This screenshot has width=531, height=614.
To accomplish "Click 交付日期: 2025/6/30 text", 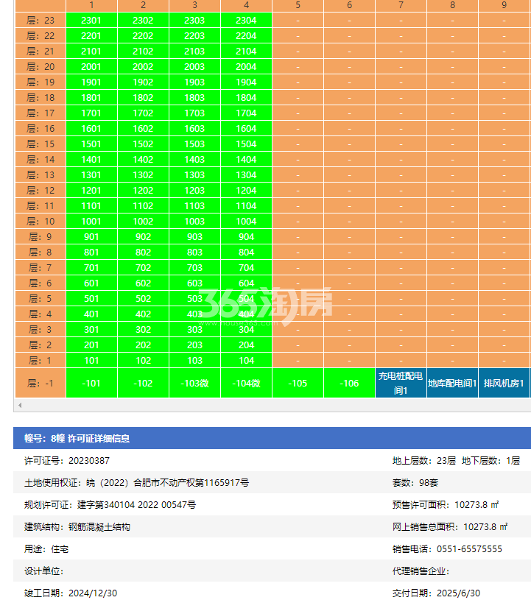I will click(x=436, y=593).
